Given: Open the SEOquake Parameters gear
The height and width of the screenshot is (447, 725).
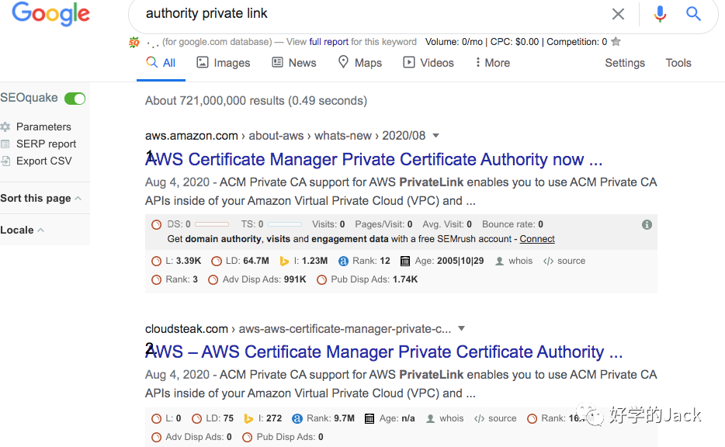Looking at the screenshot, I should click(6, 126).
